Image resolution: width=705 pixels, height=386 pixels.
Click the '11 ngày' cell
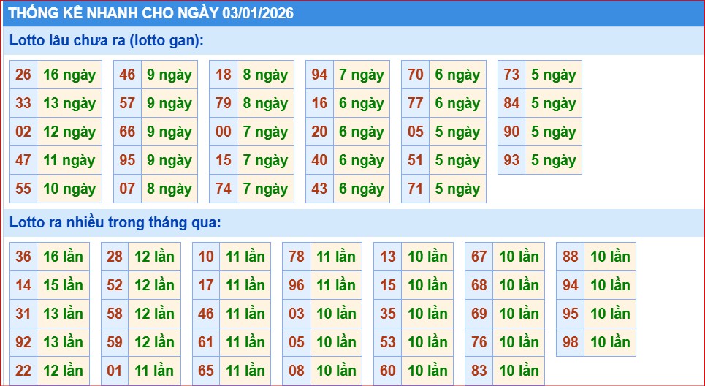(x=69, y=160)
